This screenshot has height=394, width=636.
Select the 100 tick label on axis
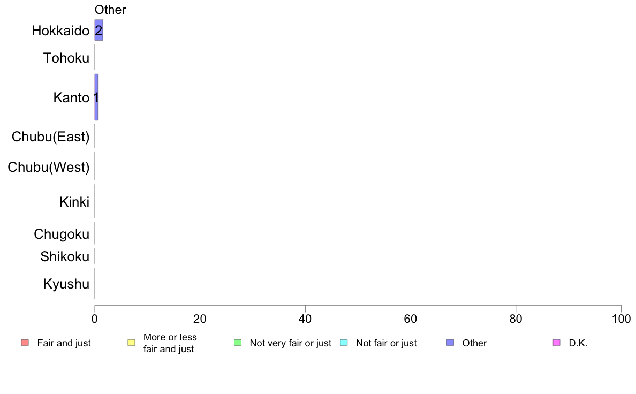[x=621, y=319]
